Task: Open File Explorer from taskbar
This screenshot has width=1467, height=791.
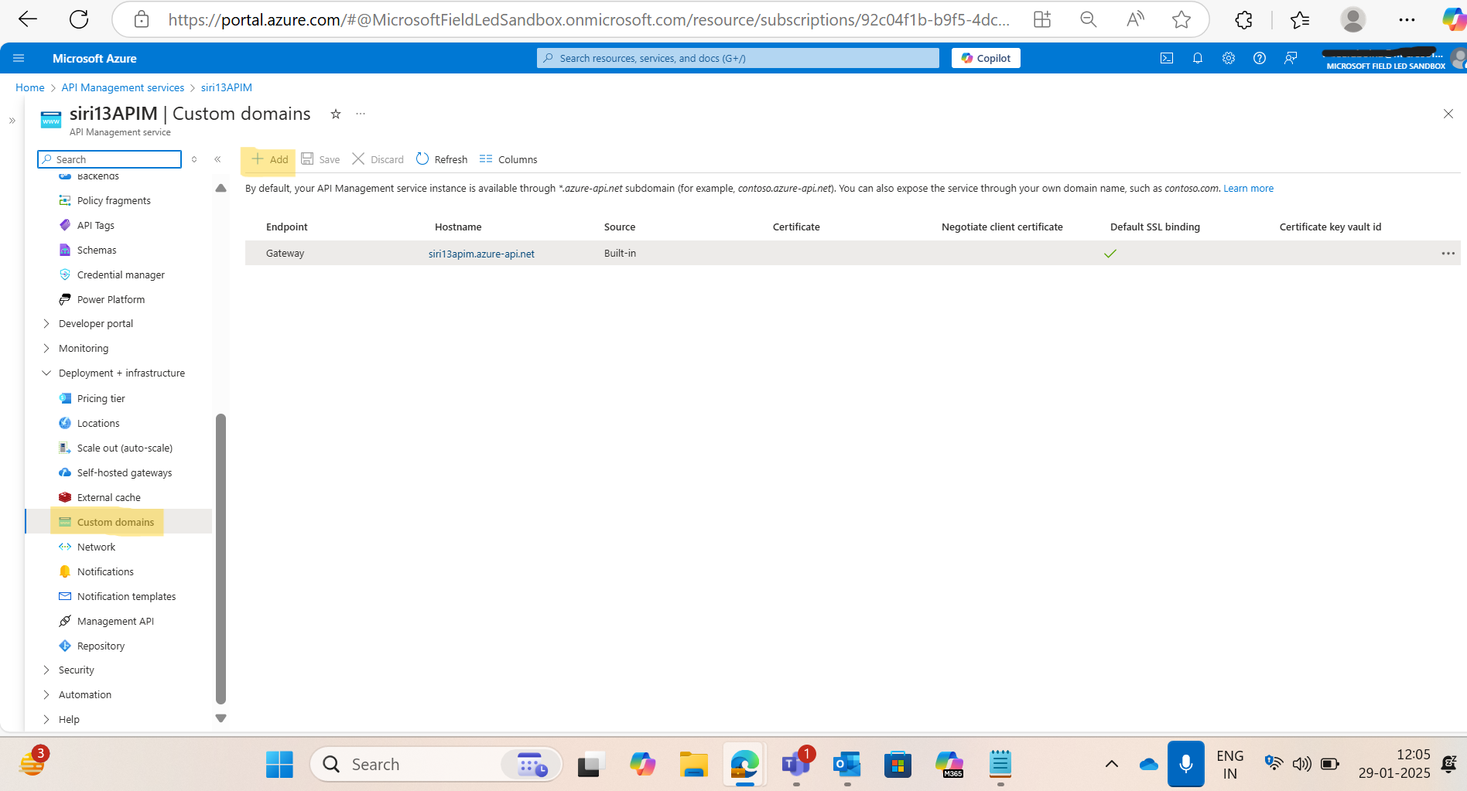Action: point(693,765)
